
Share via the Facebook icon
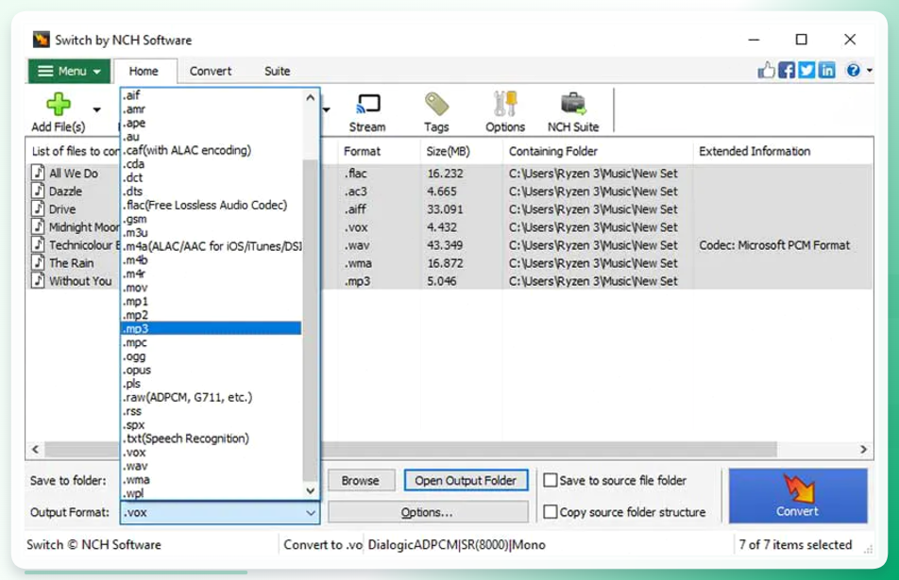coord(787,71)
